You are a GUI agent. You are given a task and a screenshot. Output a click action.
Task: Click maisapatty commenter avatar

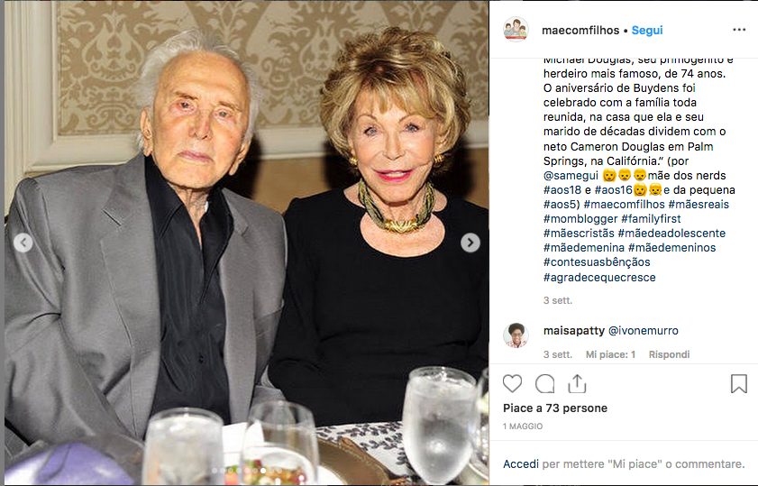[x=516, y=335]
